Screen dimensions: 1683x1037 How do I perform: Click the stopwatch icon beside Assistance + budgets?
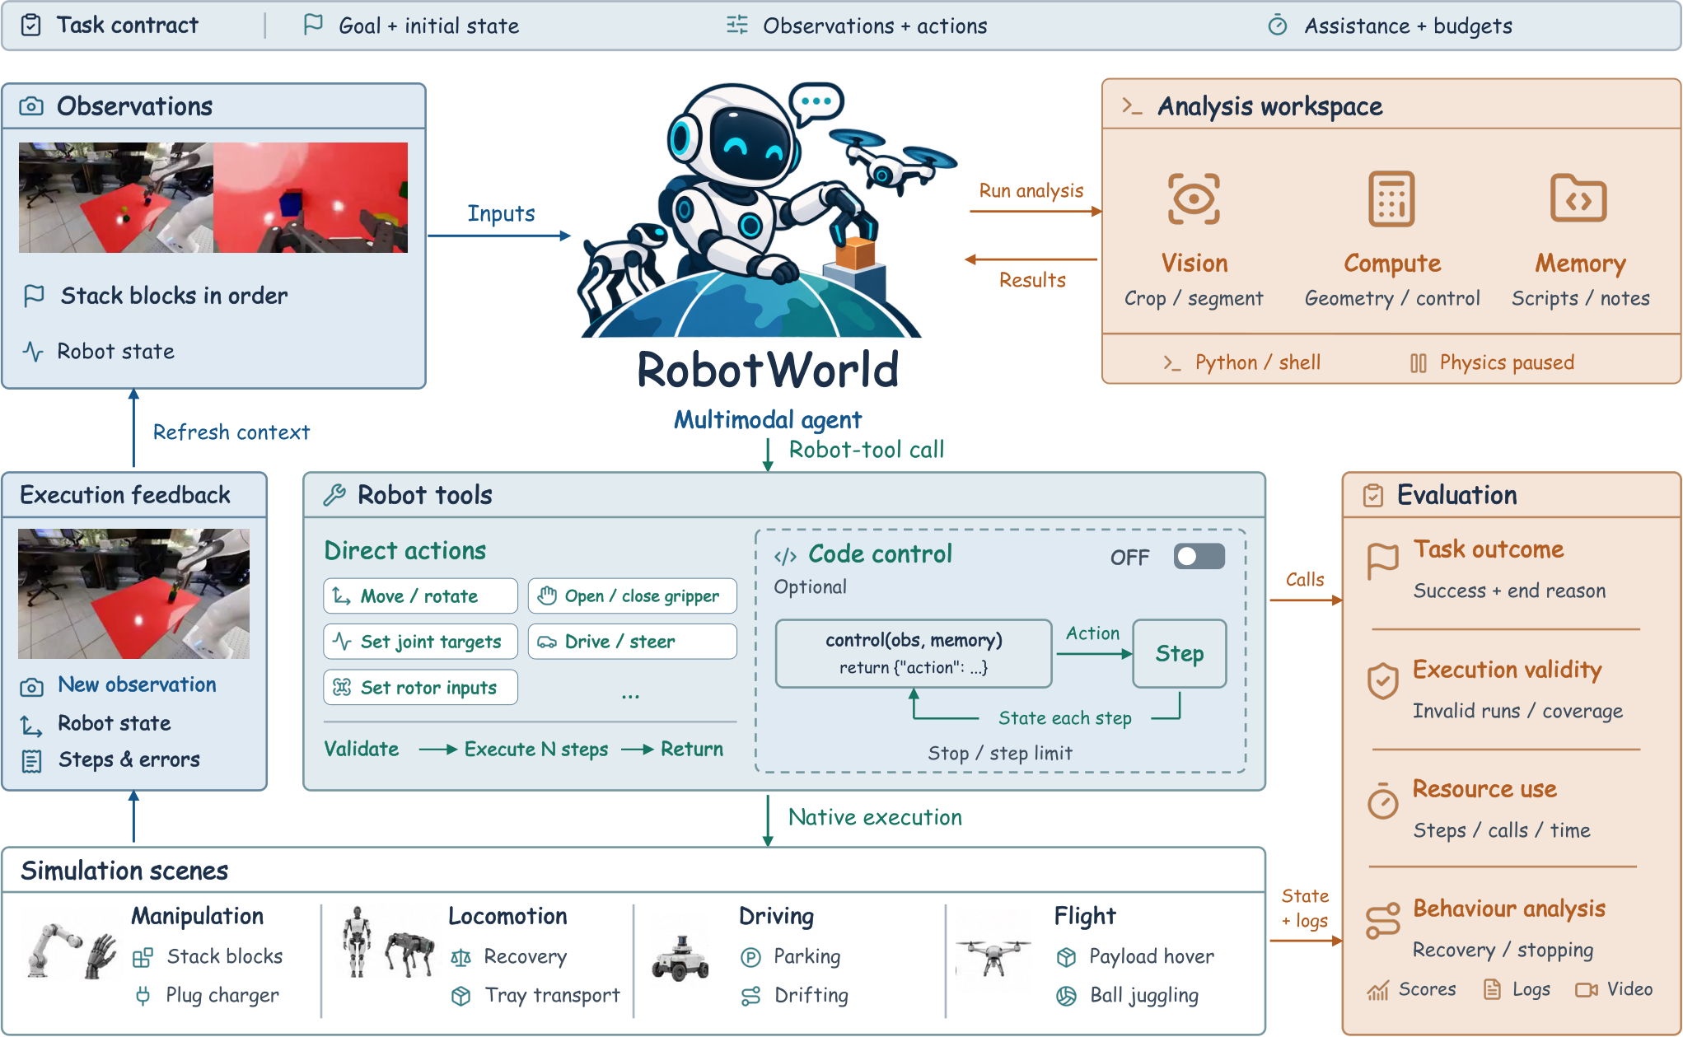tap(1277, 25)
